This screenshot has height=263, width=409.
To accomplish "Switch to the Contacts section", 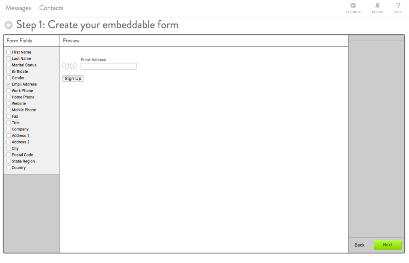I will (51, 8).
